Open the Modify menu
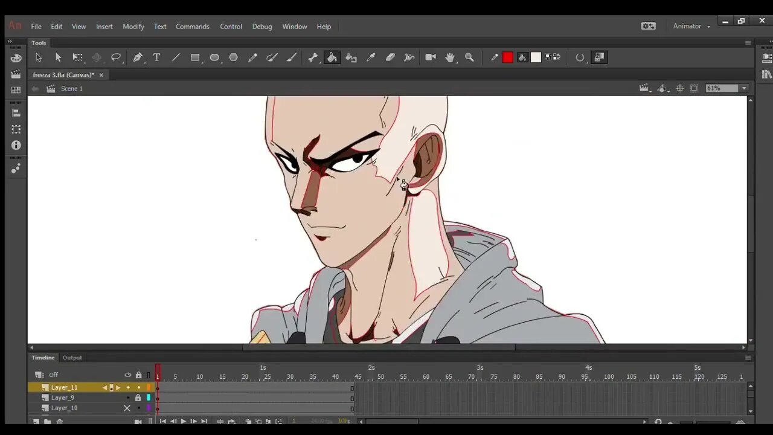Viewport: 773px width, 435px height. [x=133, y=27]
